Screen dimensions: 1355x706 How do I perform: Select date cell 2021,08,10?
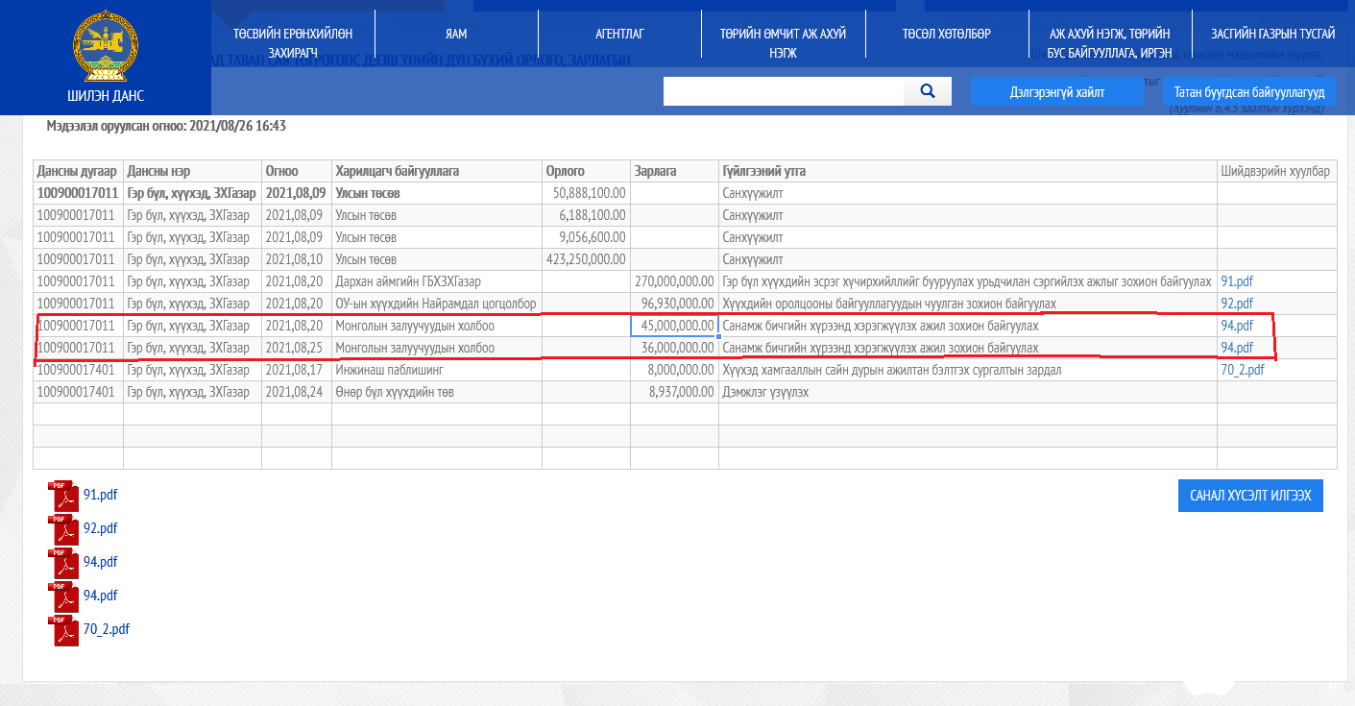pos(296,259)
